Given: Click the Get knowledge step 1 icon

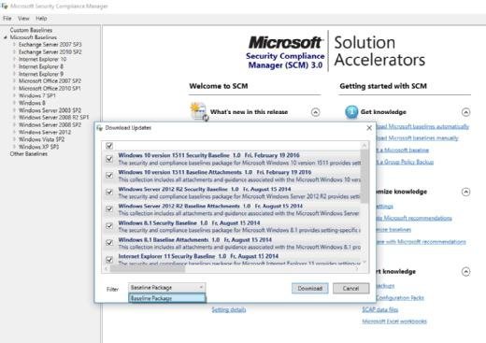Looking at the screenshot, I should (351, 112).
